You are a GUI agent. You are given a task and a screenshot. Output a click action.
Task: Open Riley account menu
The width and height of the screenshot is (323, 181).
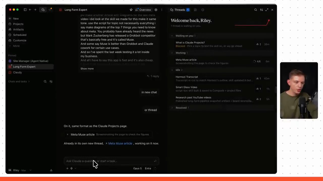[20, 170]
